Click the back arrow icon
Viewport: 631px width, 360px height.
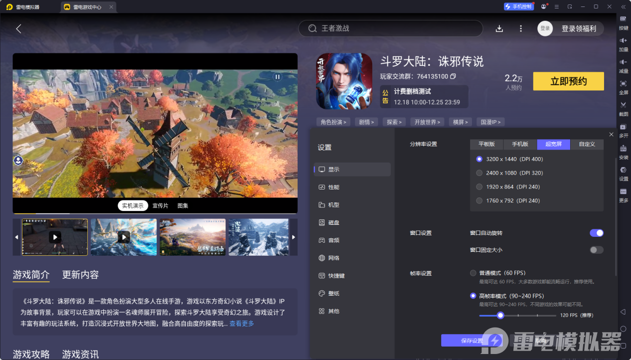pos(18,28)
